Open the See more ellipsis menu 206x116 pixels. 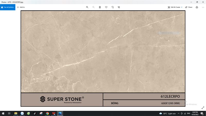(x=203, y=7)
